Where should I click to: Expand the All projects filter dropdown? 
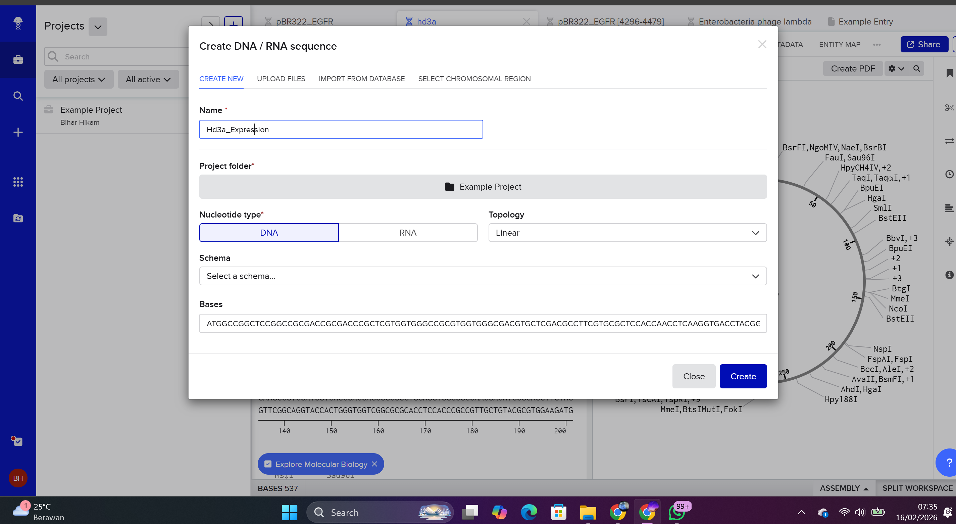(x=79, y=80)
